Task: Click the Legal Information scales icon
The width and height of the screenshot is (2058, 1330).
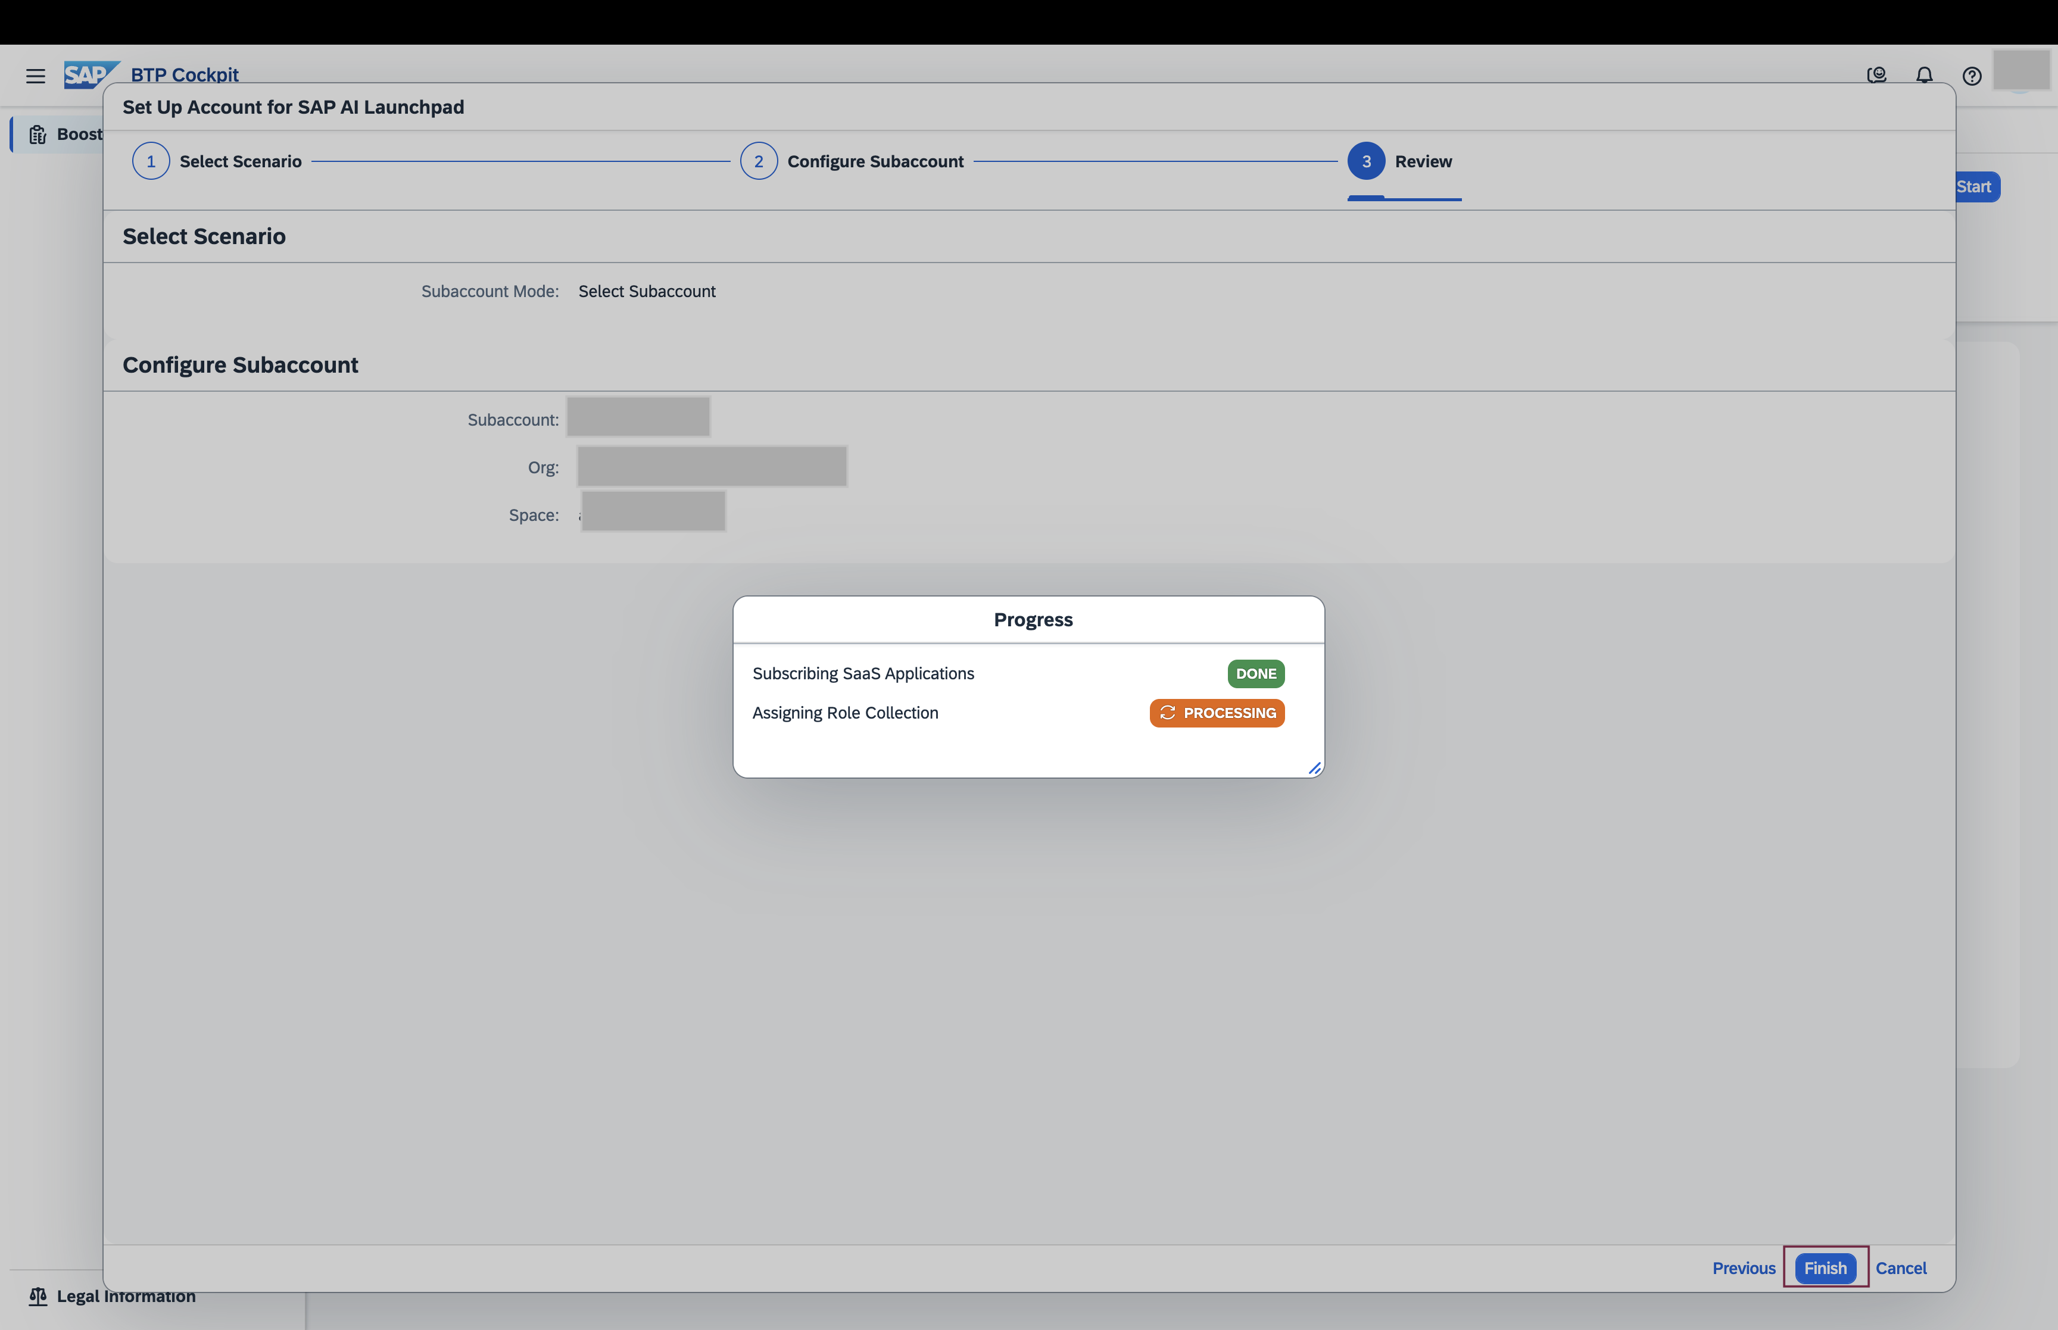Action: click(x=37, y=1295)
